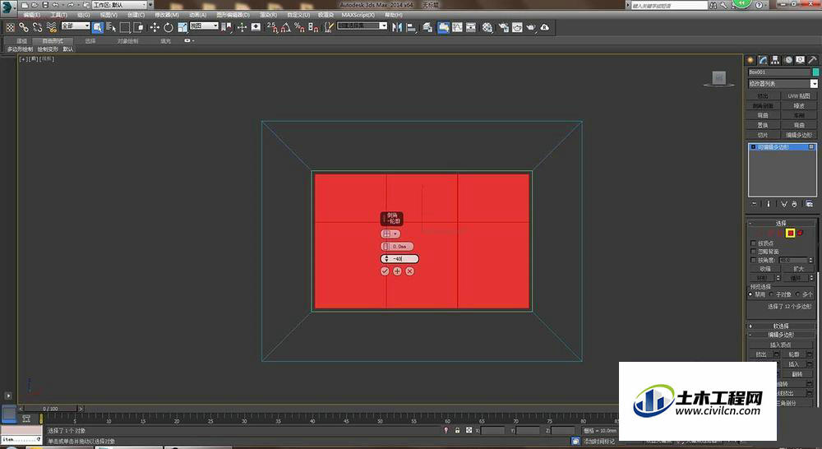Open the named selection sets dropdown
Image resolution: width=822 pixels, height=449 pixels.
363,25
